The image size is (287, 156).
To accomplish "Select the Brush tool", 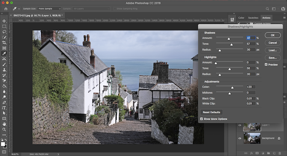I will point(4,64).
